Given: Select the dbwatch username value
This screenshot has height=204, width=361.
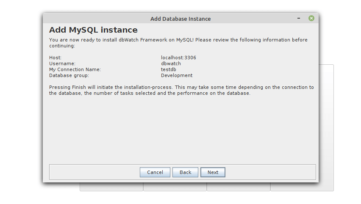Looking at the screenshot, I should click(x=171, y=63).
